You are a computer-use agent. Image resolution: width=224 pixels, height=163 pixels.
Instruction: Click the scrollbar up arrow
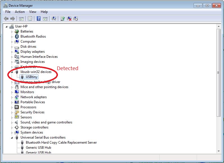(x=218, y=27)
